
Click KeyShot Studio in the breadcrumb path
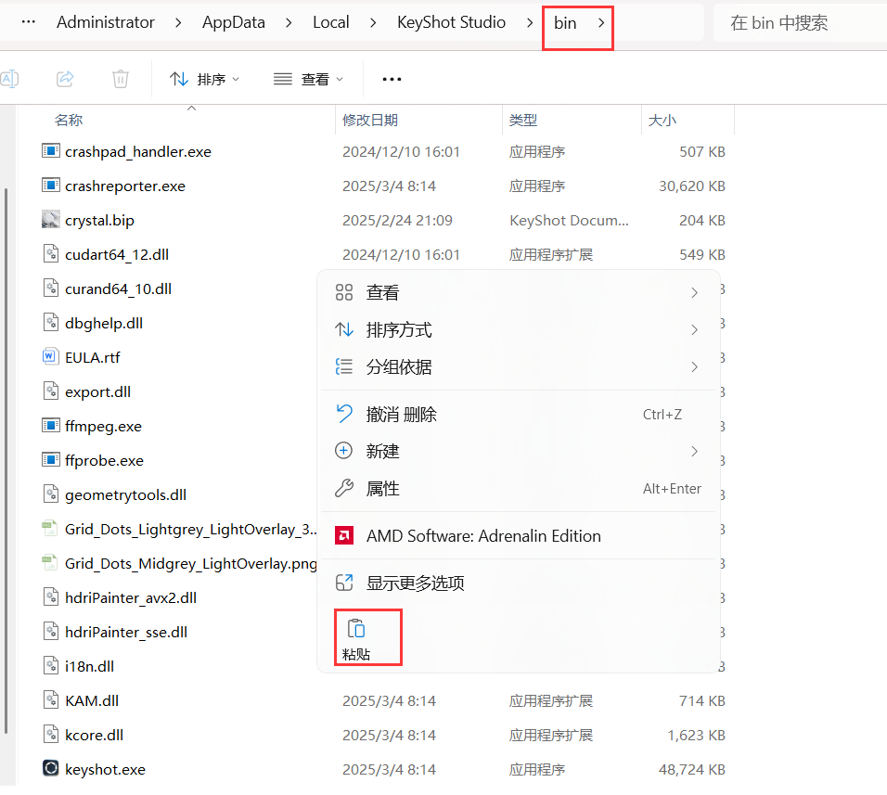[452, 22]
